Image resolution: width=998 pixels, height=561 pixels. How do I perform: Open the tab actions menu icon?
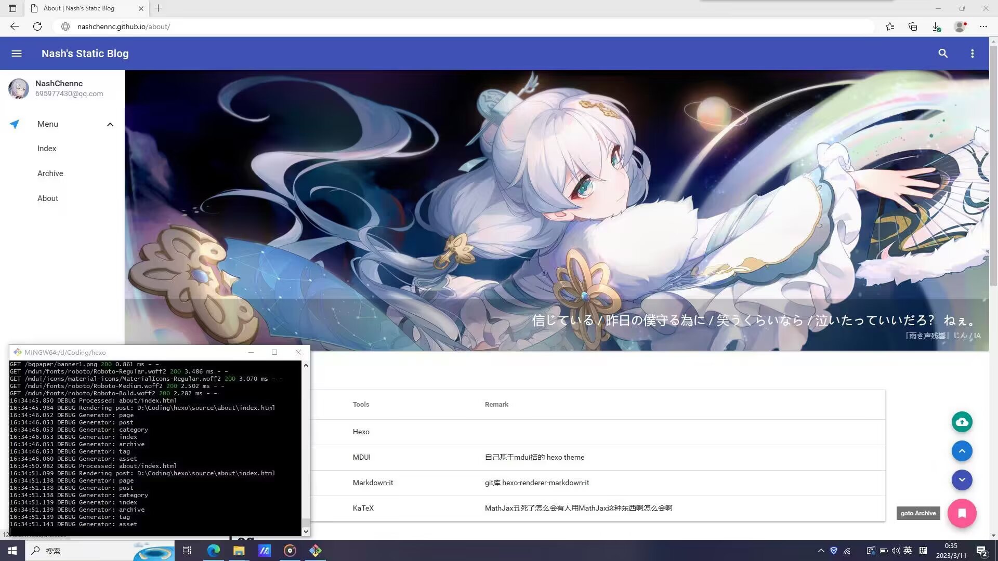click(12, 8)
